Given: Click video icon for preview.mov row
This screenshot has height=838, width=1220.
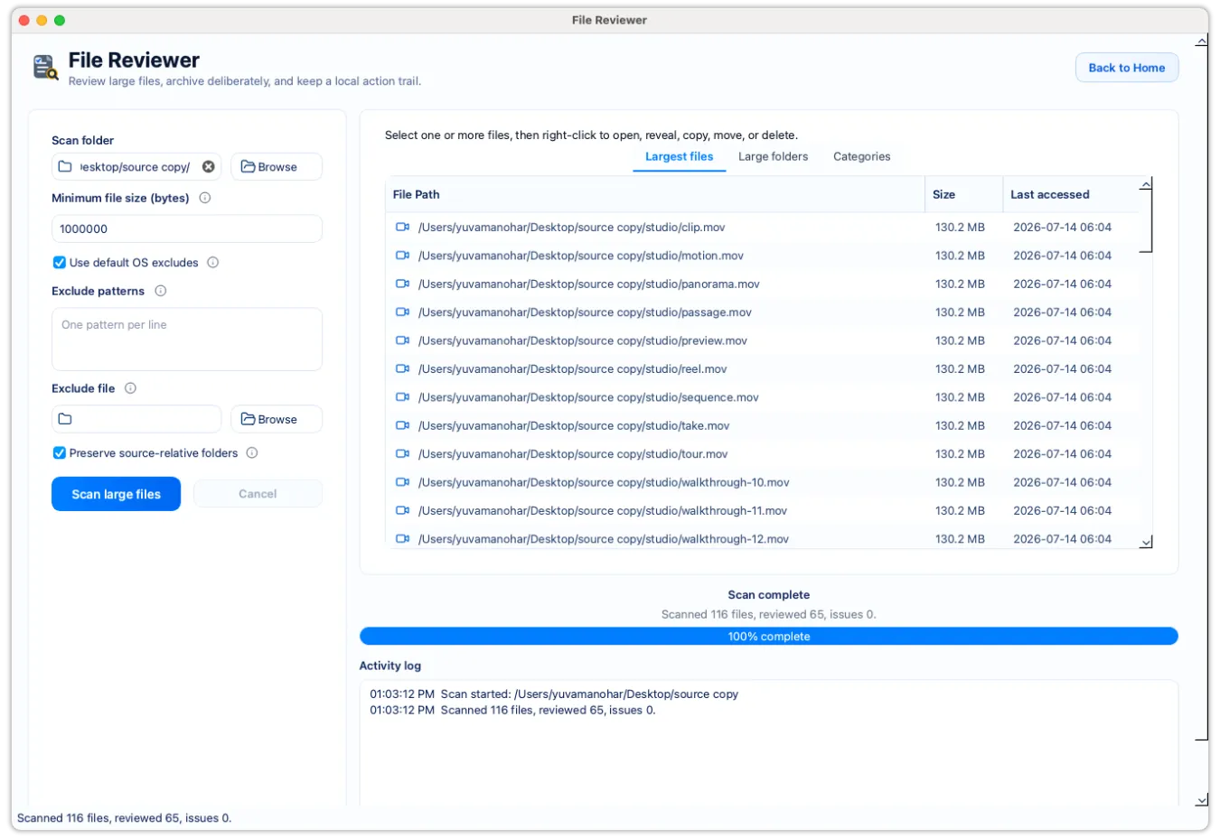Looking at the screenshot, I should [403, 340].
